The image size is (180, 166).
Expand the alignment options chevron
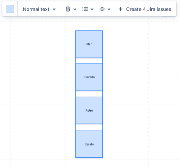(x=109, y=9)
